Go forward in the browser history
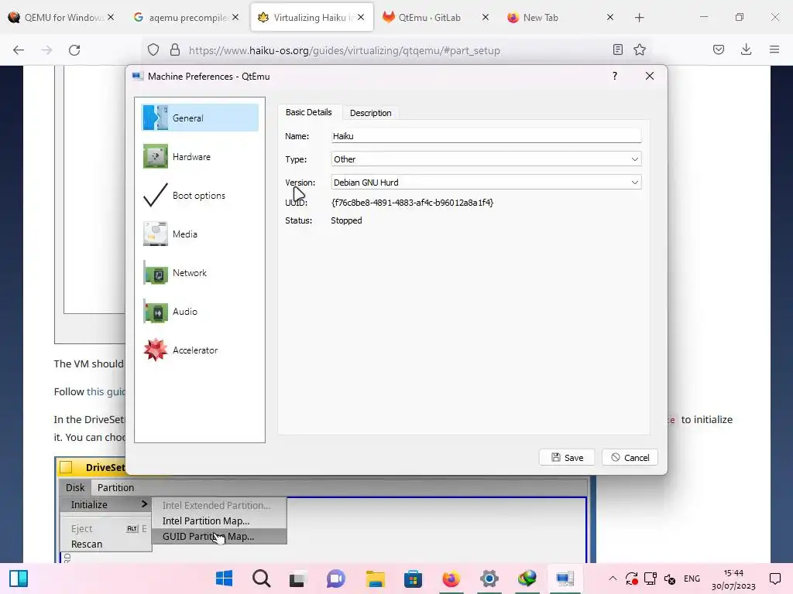793x594 pixels. (x=46, y=50)
